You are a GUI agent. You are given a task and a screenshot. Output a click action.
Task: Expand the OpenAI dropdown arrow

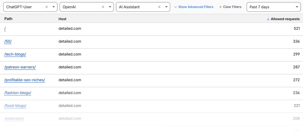[x=110, y=7]
